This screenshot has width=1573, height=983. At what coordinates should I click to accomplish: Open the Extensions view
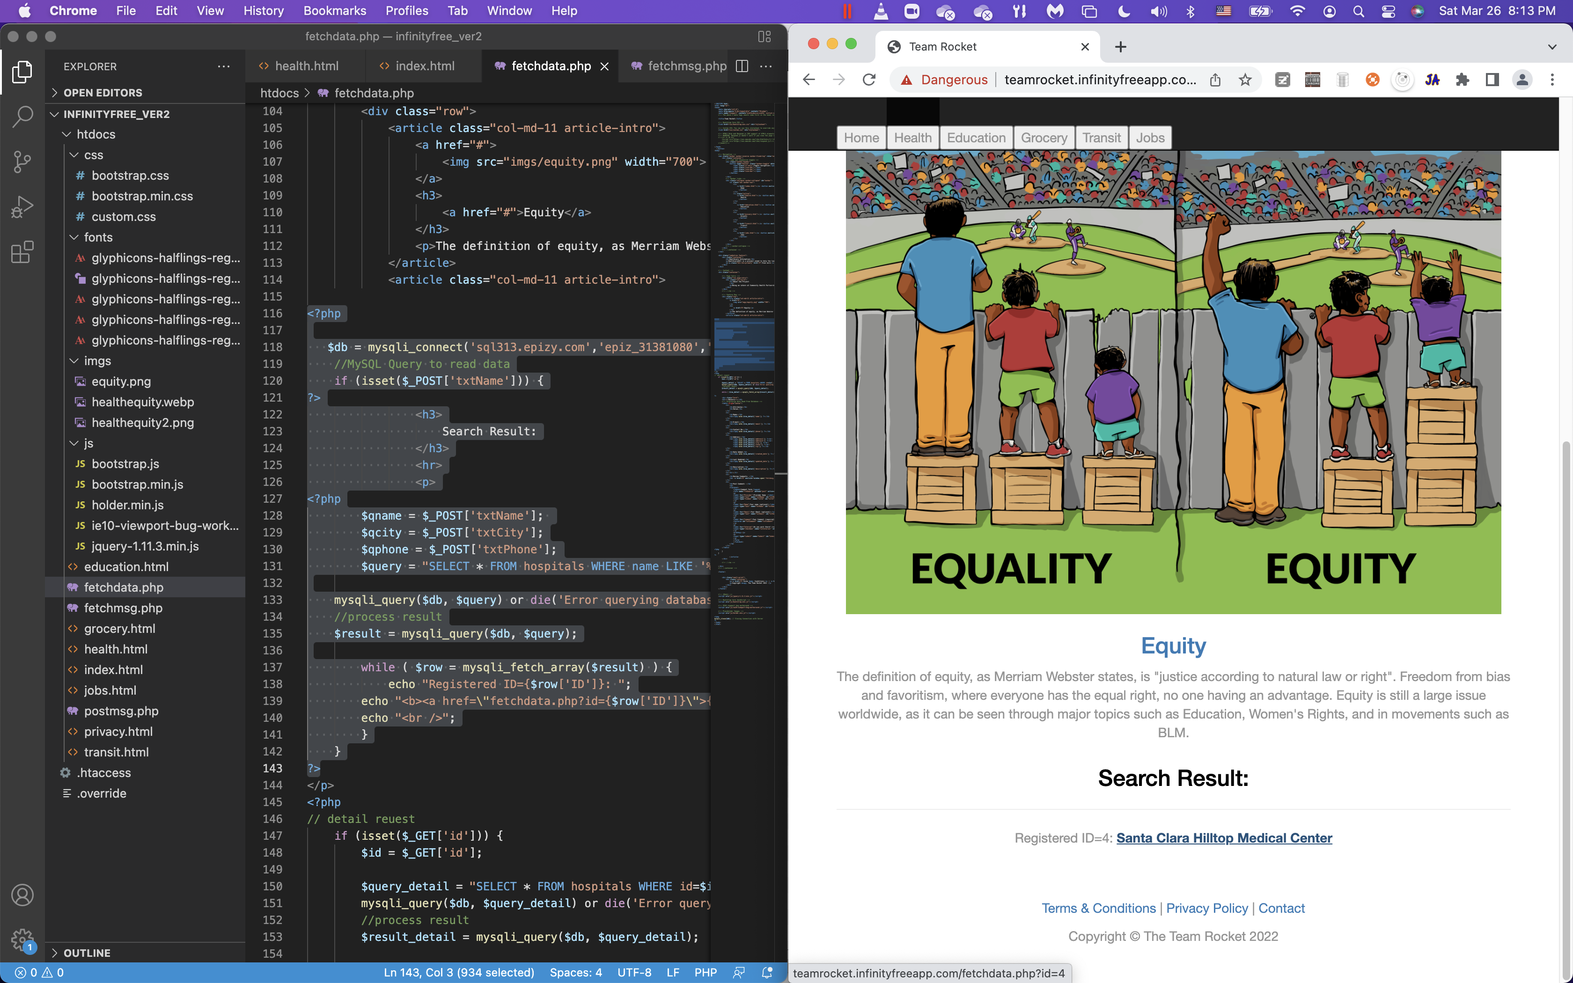point(22,252)
